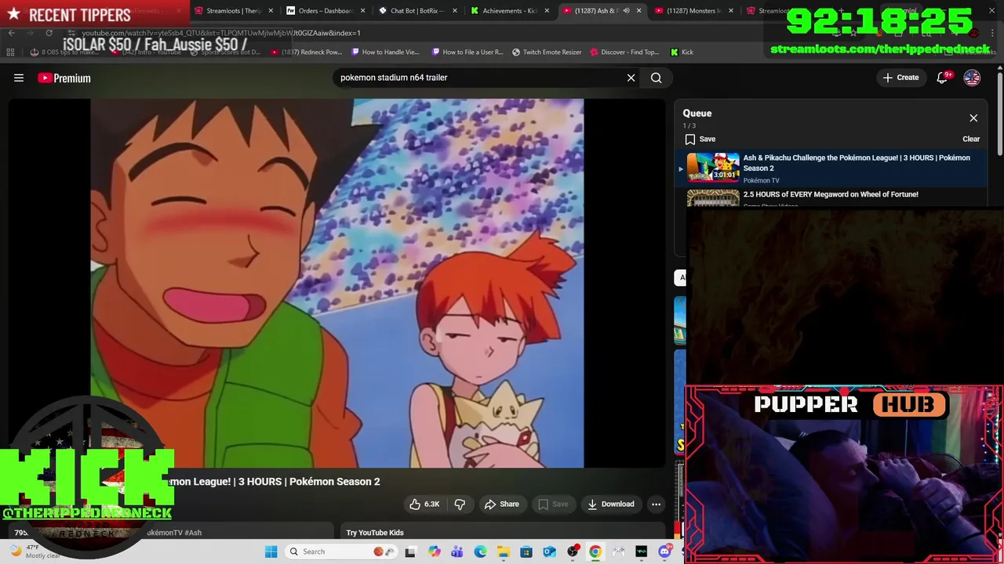Download the video

pyautogui.click(x=610, y=504)
